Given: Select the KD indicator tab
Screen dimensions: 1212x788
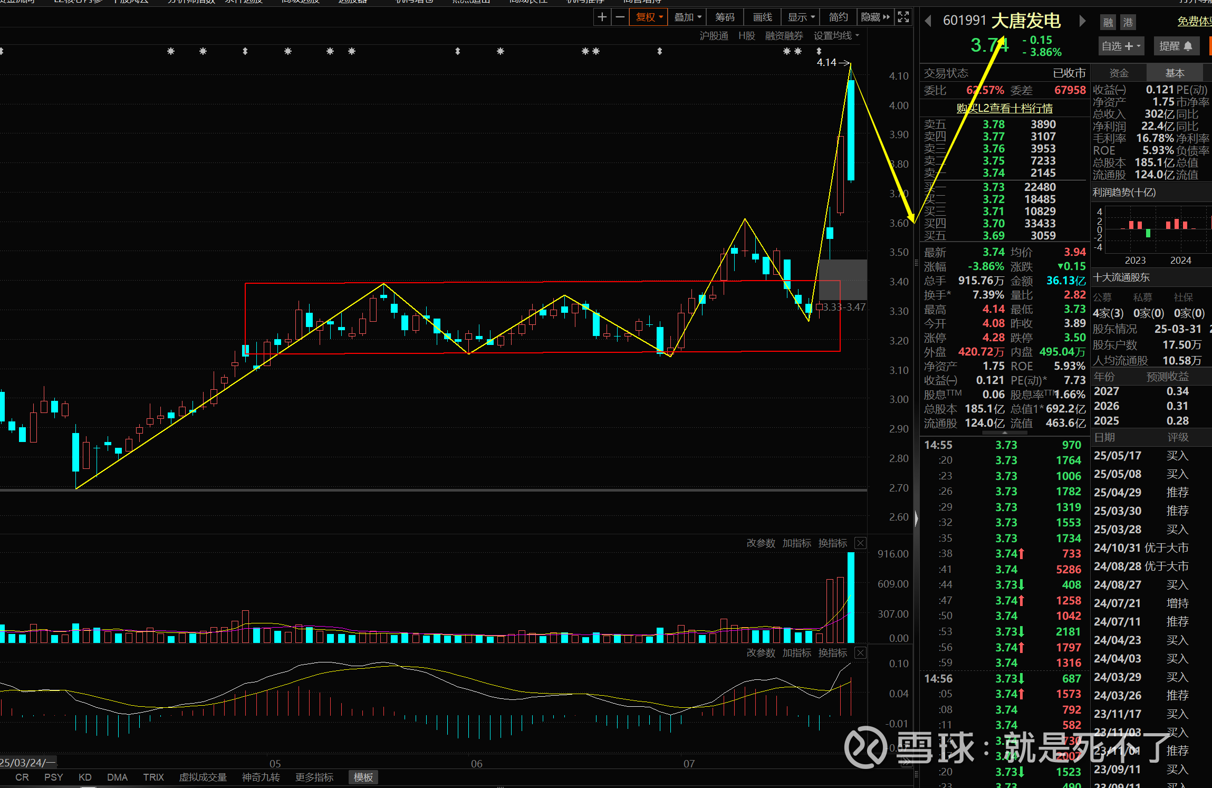Looking at the screenshot, I should coord(85,777).
